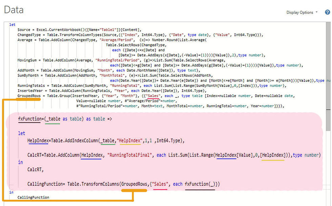
Task: Click the 'Data' heading text
Action: (x=14, y=10)
